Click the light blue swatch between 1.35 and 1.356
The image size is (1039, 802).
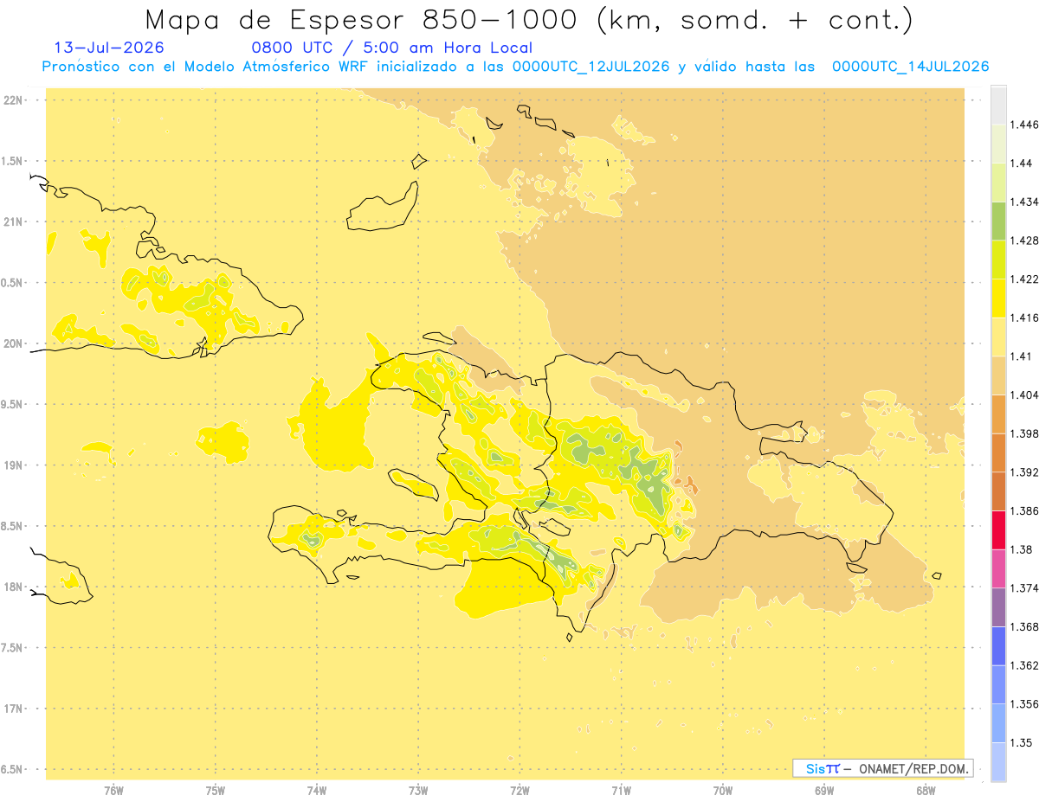tap(998, 723)
